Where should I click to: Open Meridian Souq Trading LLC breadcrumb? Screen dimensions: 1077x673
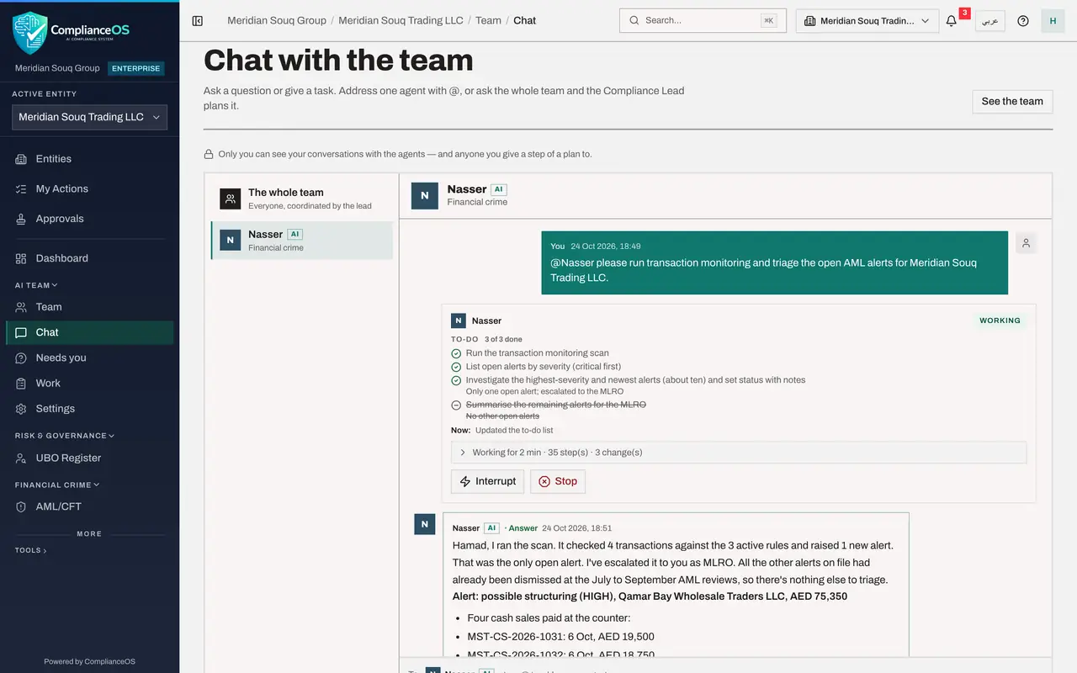tap(401, 20)
